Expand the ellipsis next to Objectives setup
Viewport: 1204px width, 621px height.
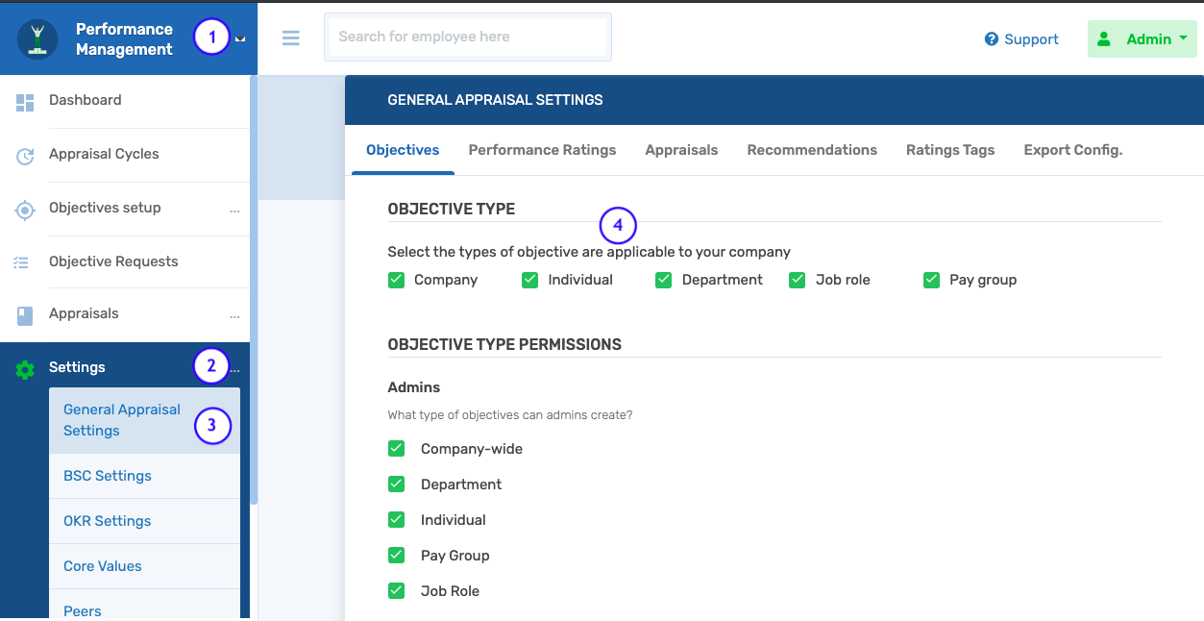tap(233, 210)
